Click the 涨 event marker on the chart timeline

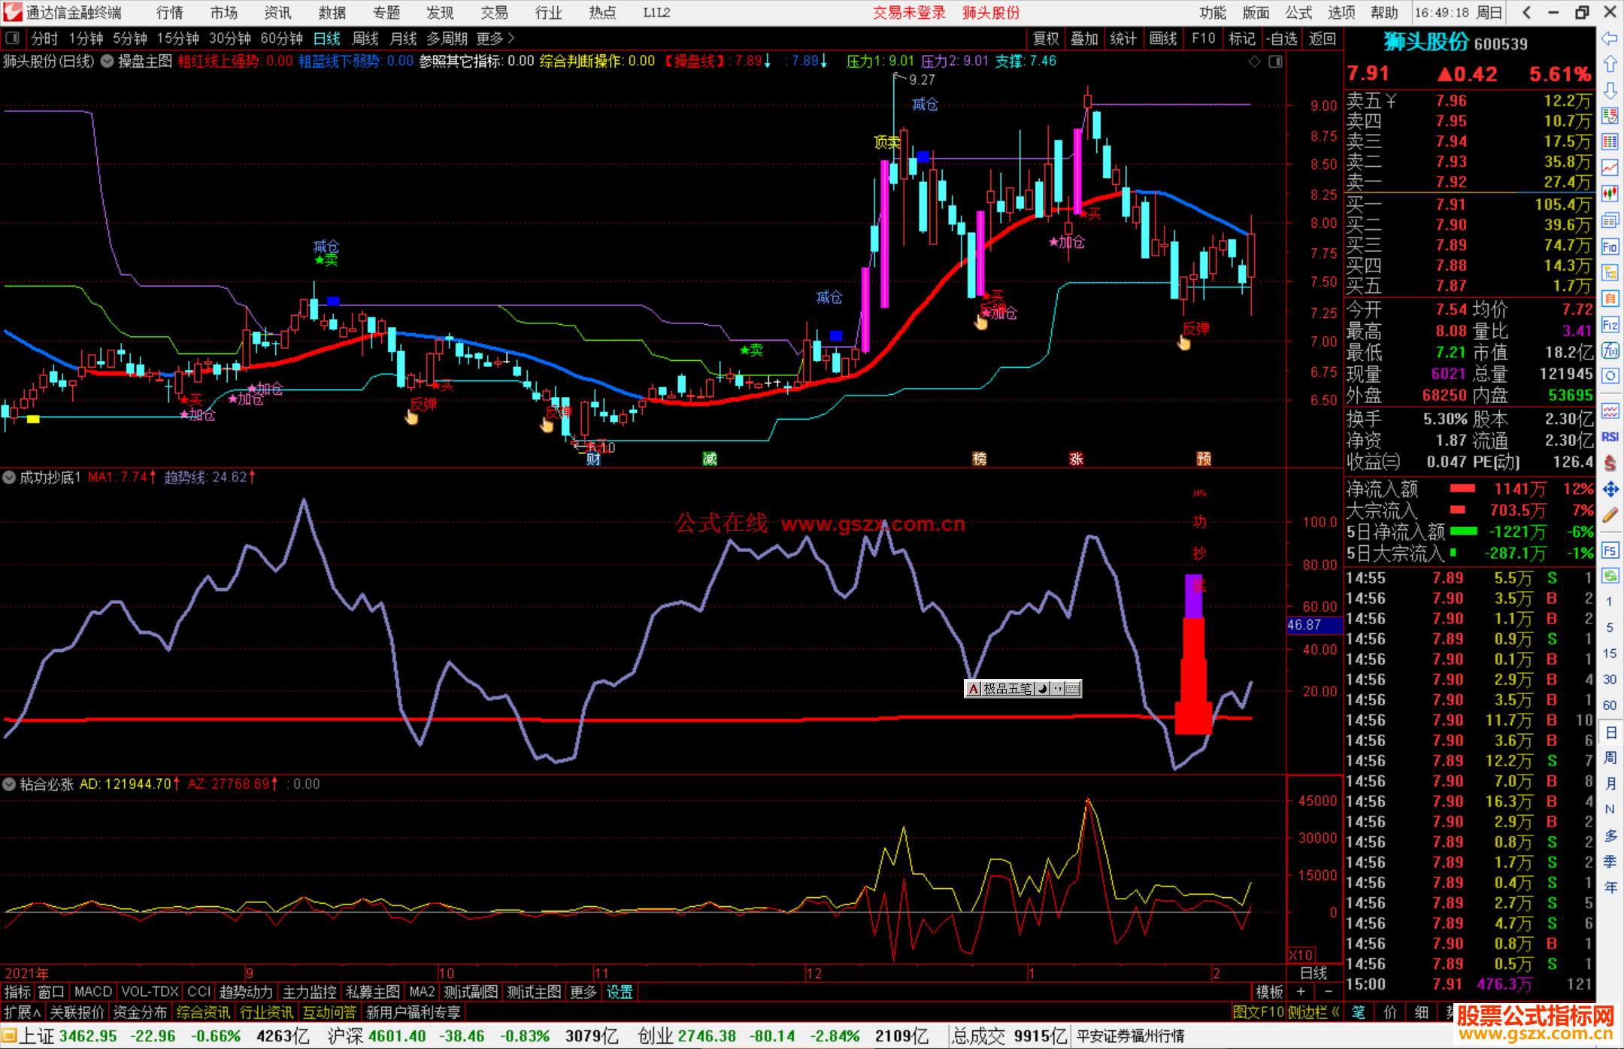pos(1077,459)
